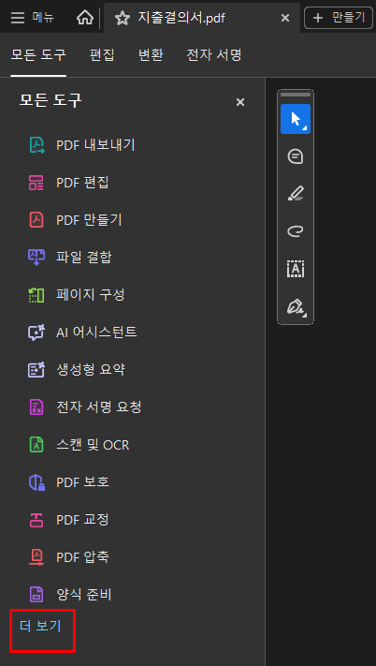Pick the highlighter pen tool
Viewport: 376px width, 666px height.
[x=296, y=194]
